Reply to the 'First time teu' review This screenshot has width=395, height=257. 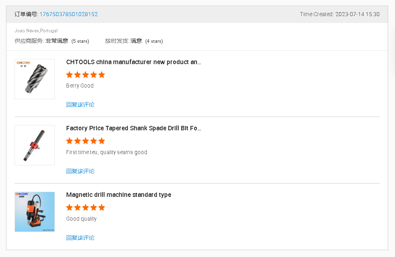tap(80, 171)
